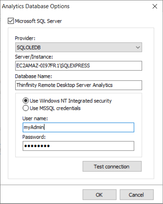163x204 pixels.
Task: Click into the Server/Instance field
Action: click(78, 66)
